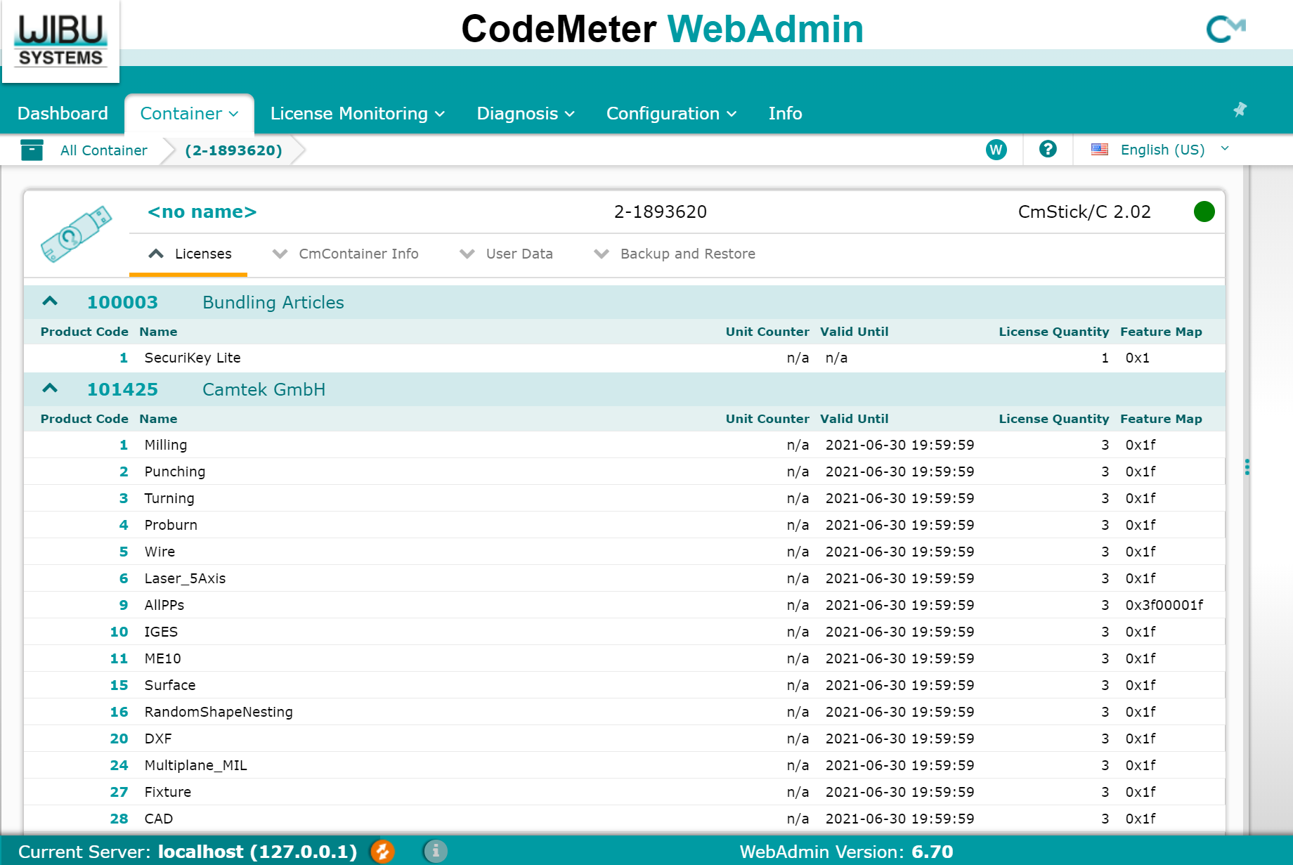
Task: Open the License Monitoring menu
Action: coord(358,113)
